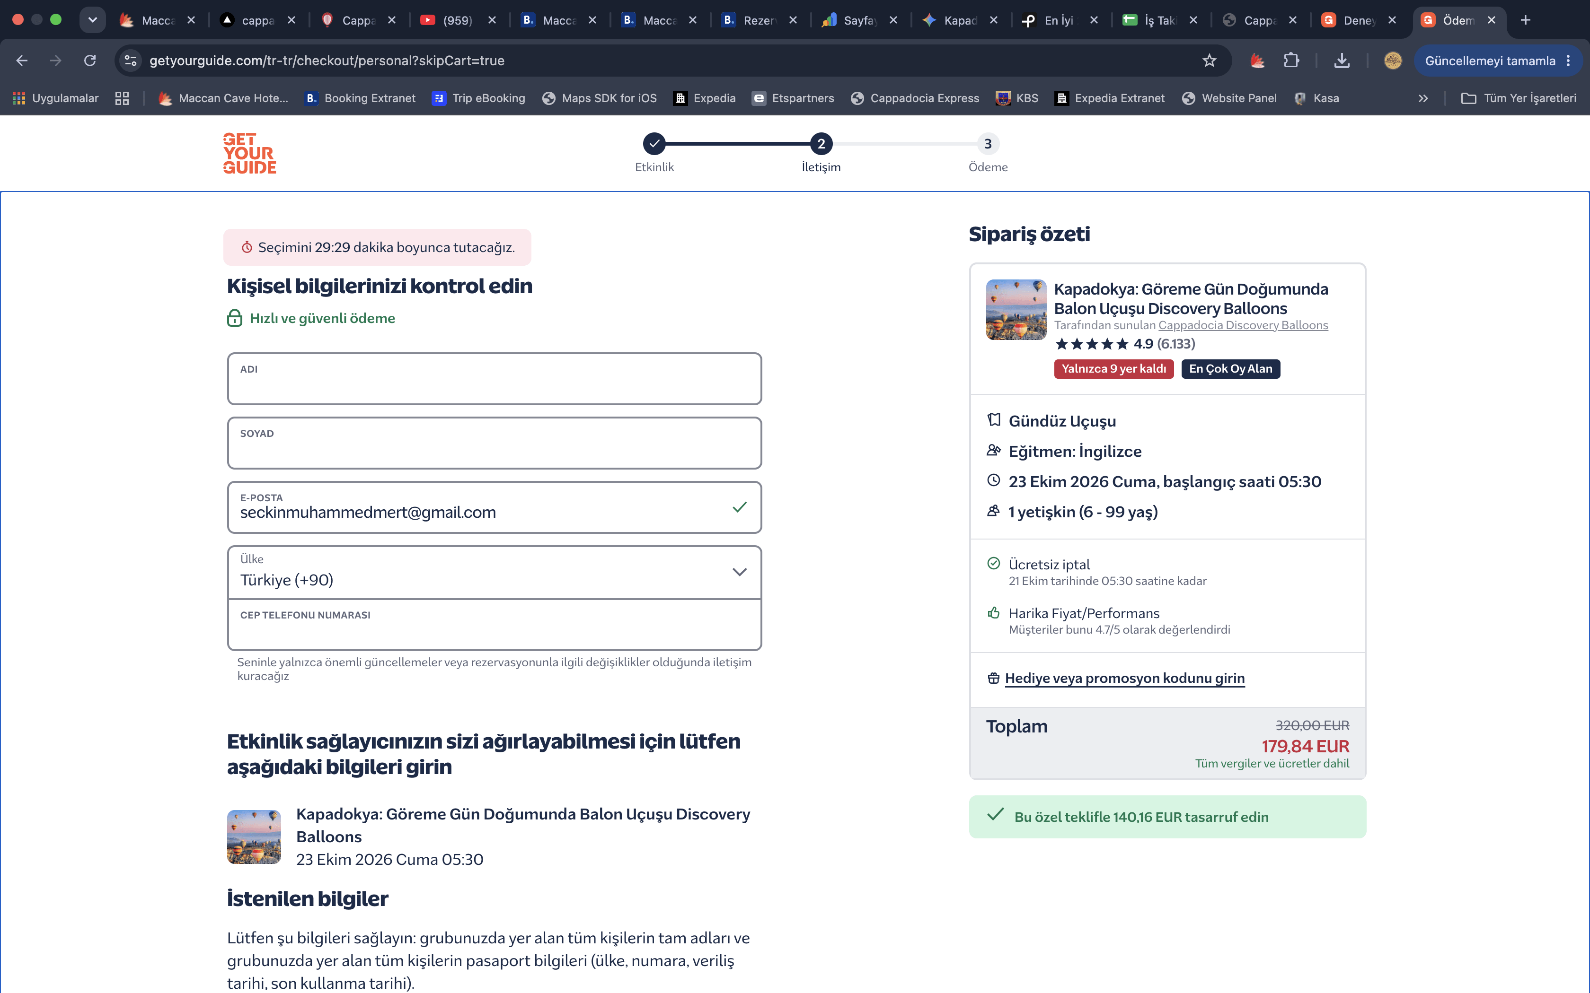Click the Yalnızca 9 yer kaldı badge
Screen dimensions: 1590x993
[x=1113, y=369]
